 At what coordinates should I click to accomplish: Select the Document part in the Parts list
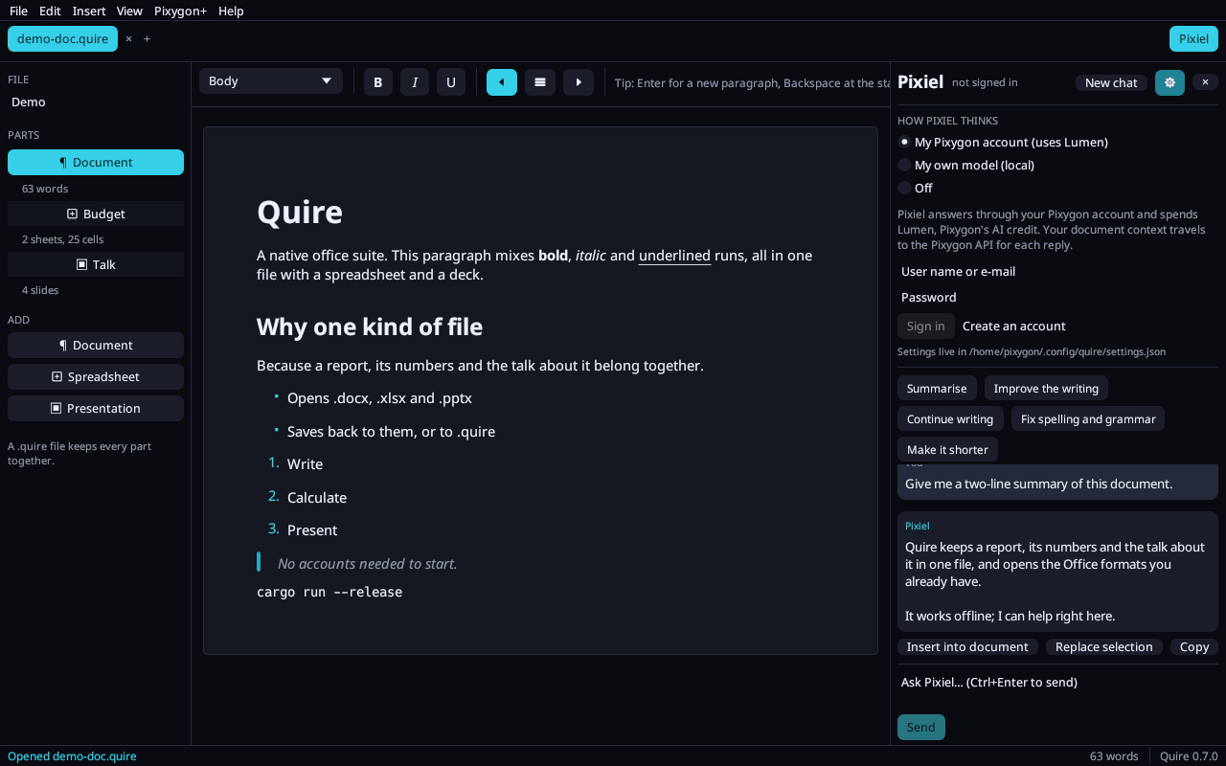(96, 162)
